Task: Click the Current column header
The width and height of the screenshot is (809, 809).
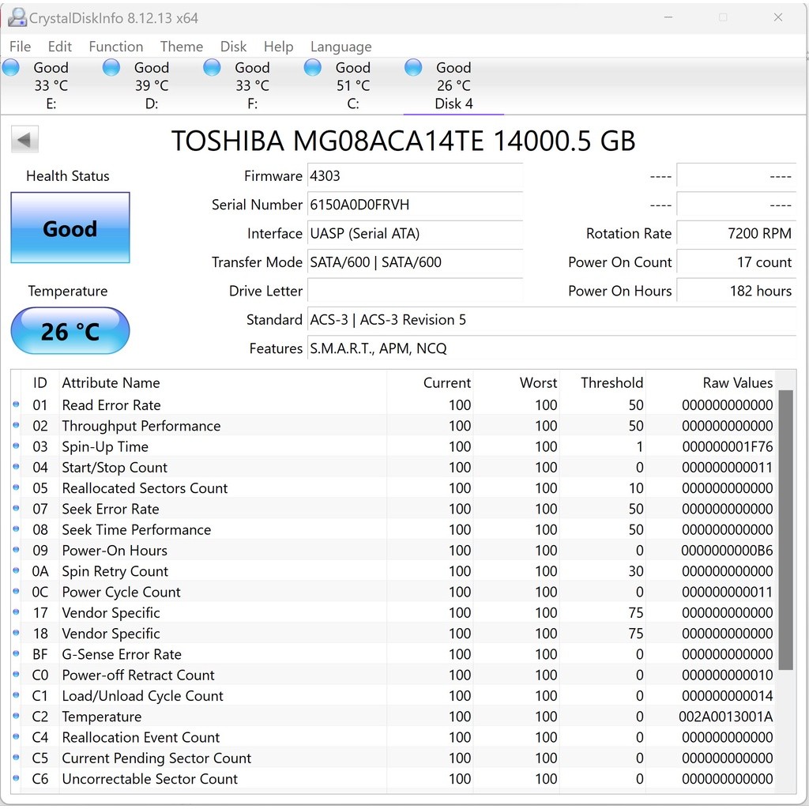Action: (447, 383)
